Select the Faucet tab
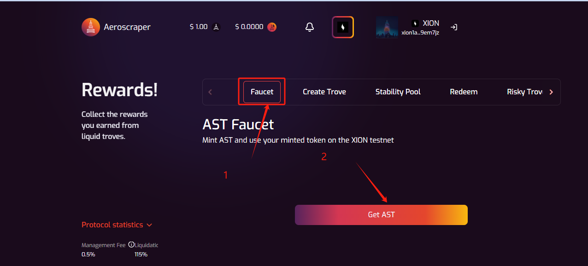This screenshot has height=266, width=588. [262, 92]
